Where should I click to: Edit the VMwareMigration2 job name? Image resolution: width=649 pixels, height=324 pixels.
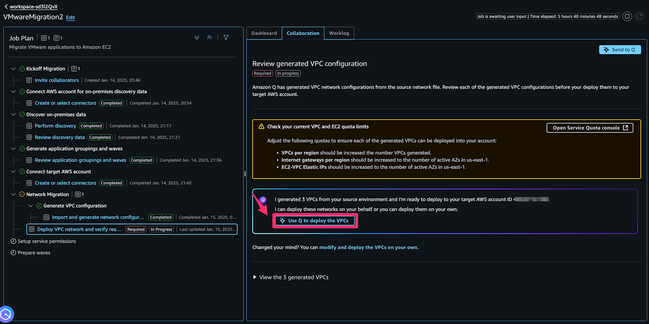[70, 18]
